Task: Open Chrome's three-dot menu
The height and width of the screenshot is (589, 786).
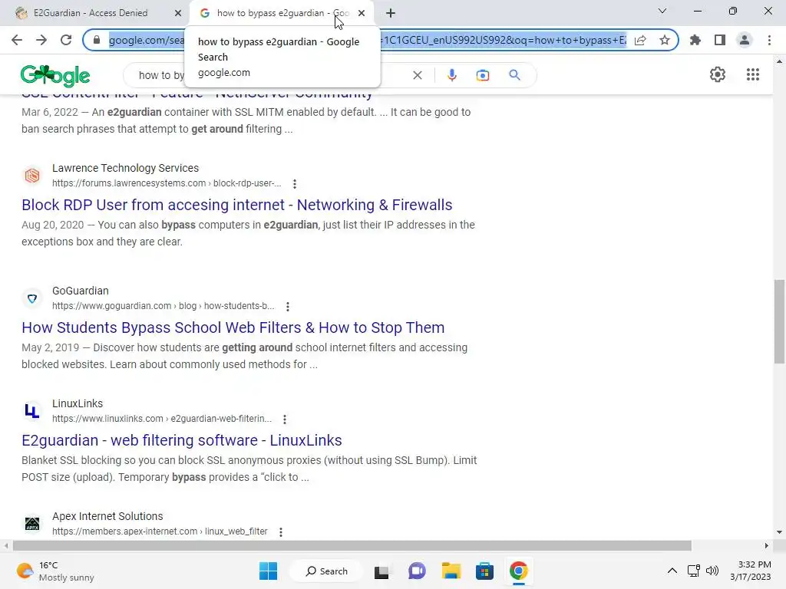Action: [x=769, y=40]
